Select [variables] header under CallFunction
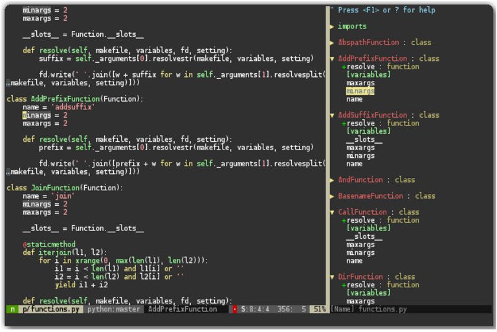 pyautogui.click(x=368, y=228)
